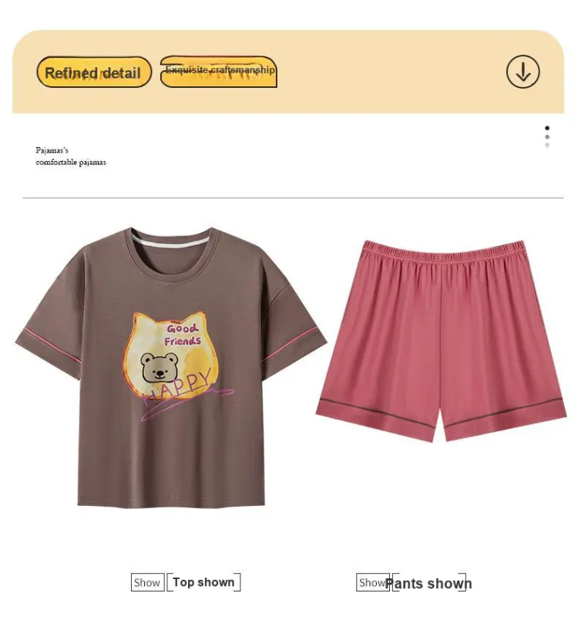Viewport: 578px width, 620px height.
Task: Open the brown t-shirt product image
Action: 171,367
